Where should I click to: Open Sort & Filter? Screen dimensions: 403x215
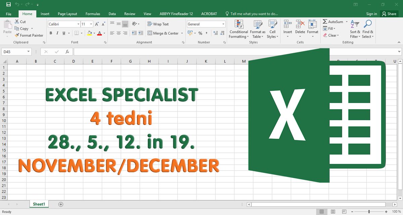point(355,29)
